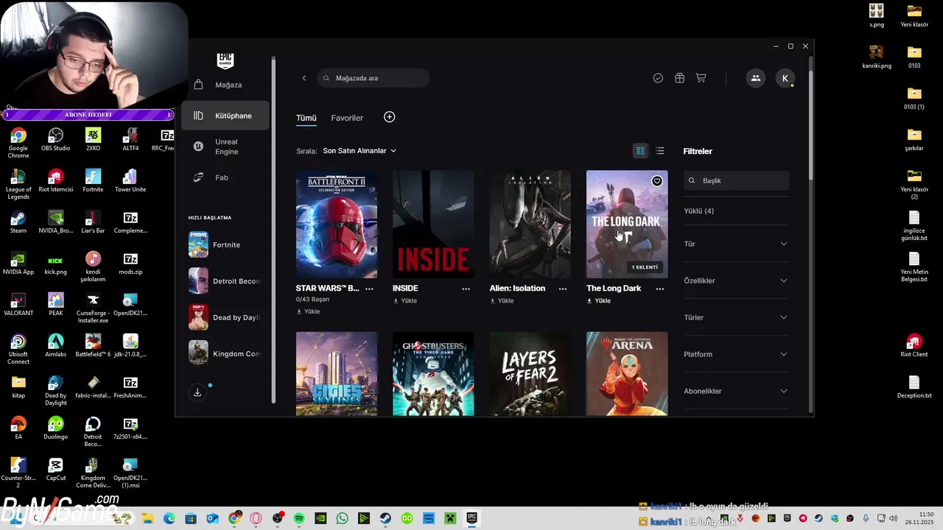Open Deception.txt desktop file

(914, 387)
